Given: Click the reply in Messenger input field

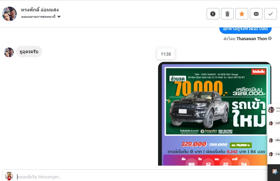Looking at the screenshot, I should [136, 177].
